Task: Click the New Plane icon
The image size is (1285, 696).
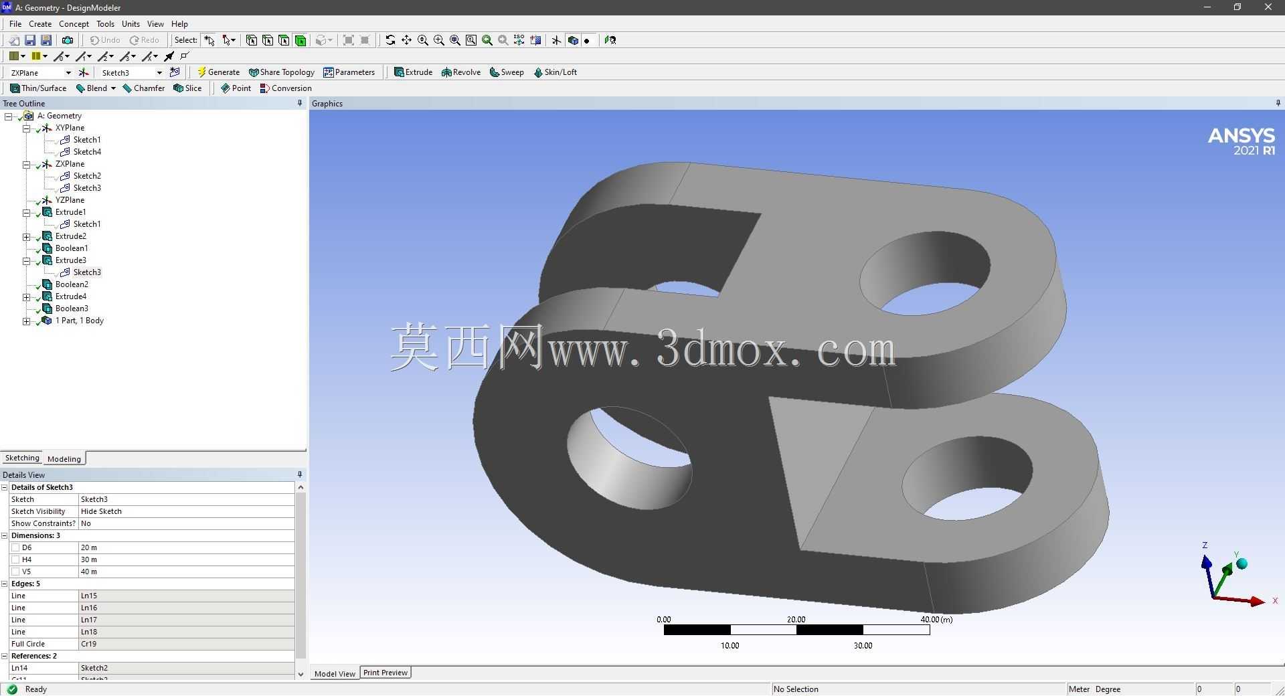Action: pos(84,72)
